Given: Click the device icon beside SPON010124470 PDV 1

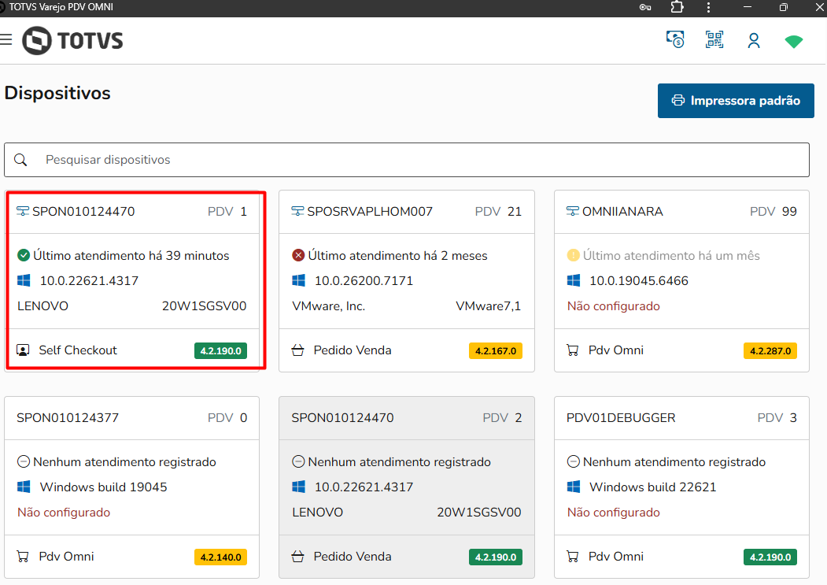Looking at the screenshot, I should (x=23, y=211).
